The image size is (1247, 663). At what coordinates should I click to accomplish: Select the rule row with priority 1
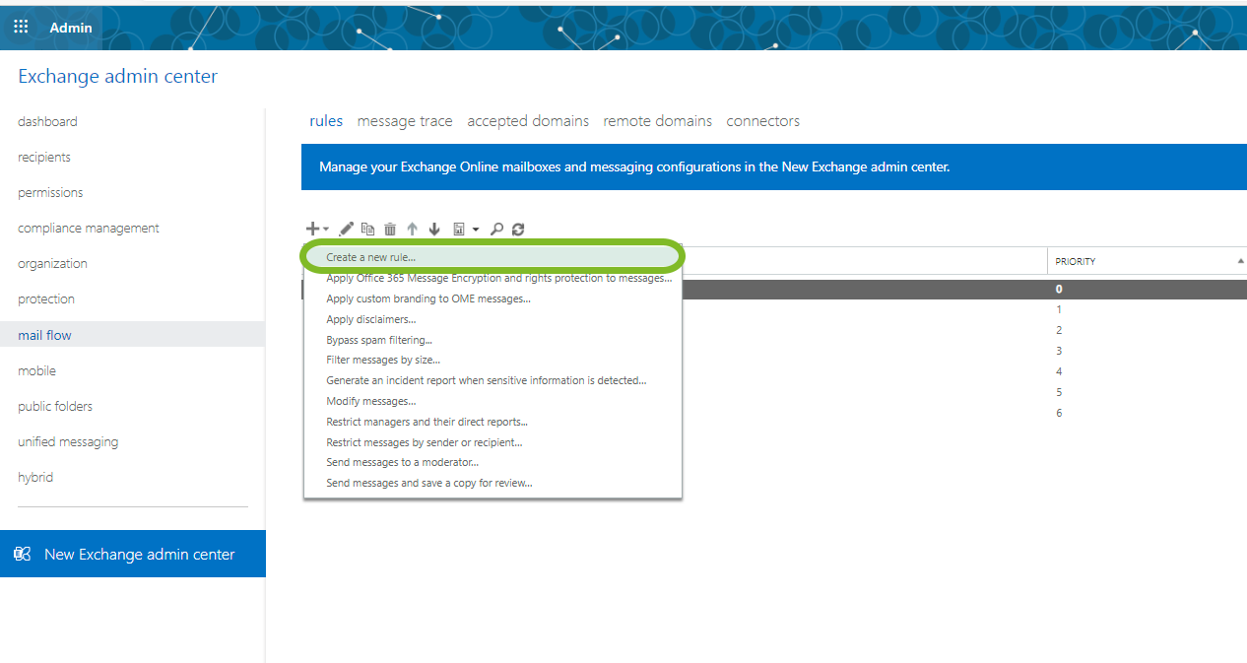pyautogui.click(x=1059, y=309)
